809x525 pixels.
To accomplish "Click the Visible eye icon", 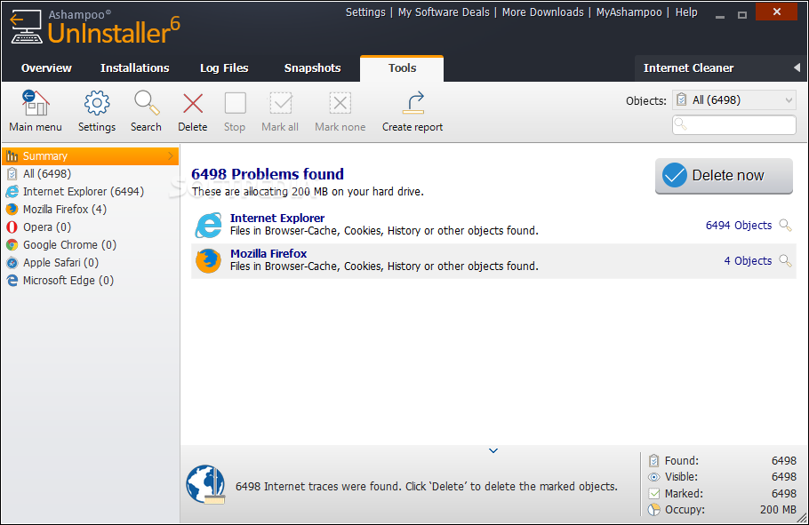I will click(x=653, y=477).
